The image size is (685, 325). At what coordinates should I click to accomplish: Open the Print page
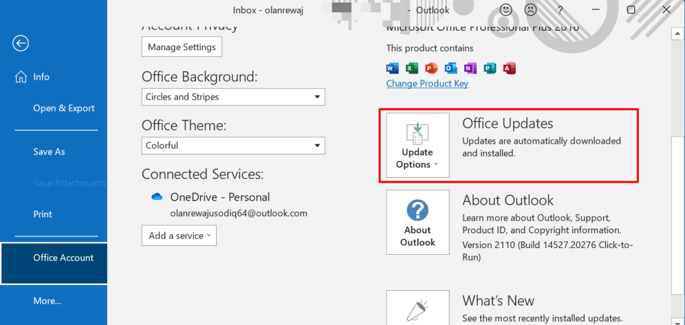pos(42,214)
